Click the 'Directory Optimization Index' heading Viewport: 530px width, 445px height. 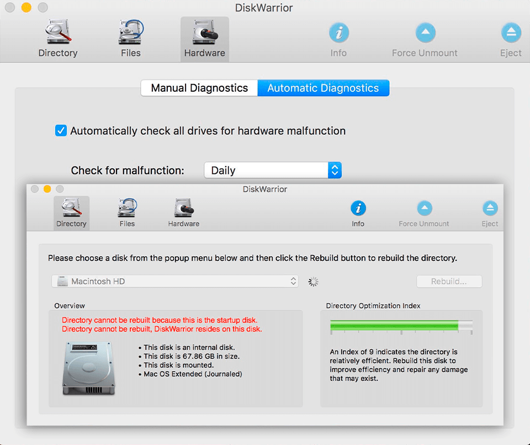point(373,306)
